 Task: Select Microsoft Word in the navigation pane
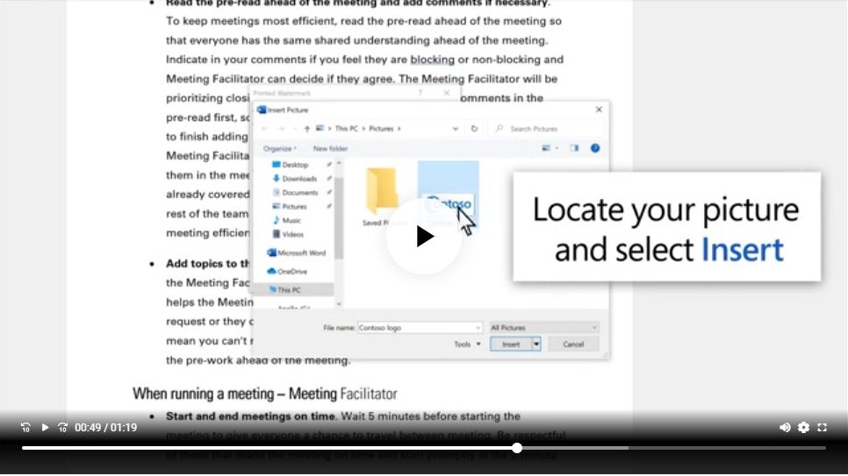coord(301,252)
